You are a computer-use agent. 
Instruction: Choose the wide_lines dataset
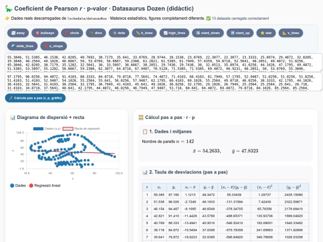tap(22, 46)
